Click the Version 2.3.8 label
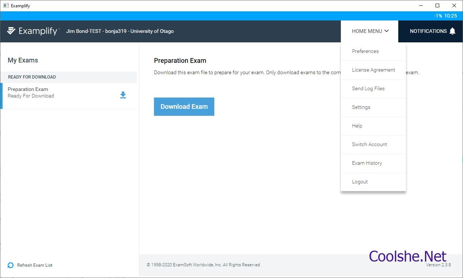The width and height of the screenshot is (463, 278). [x=438, y=265]
